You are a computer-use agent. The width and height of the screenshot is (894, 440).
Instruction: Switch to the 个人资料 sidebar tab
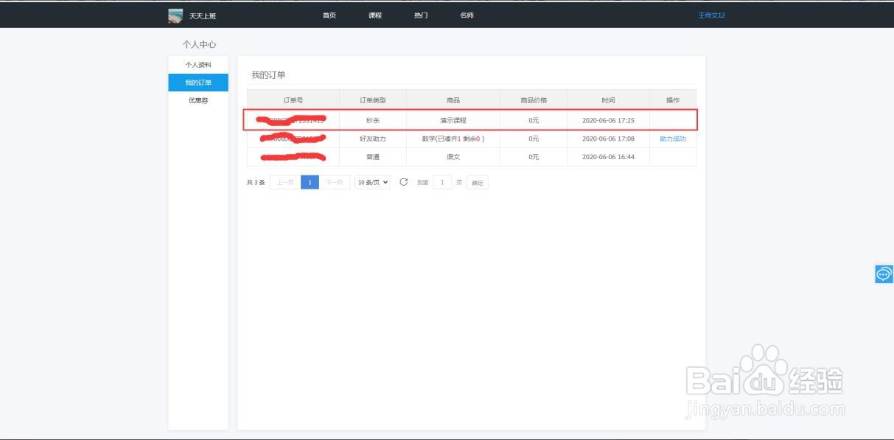(200, 64)
